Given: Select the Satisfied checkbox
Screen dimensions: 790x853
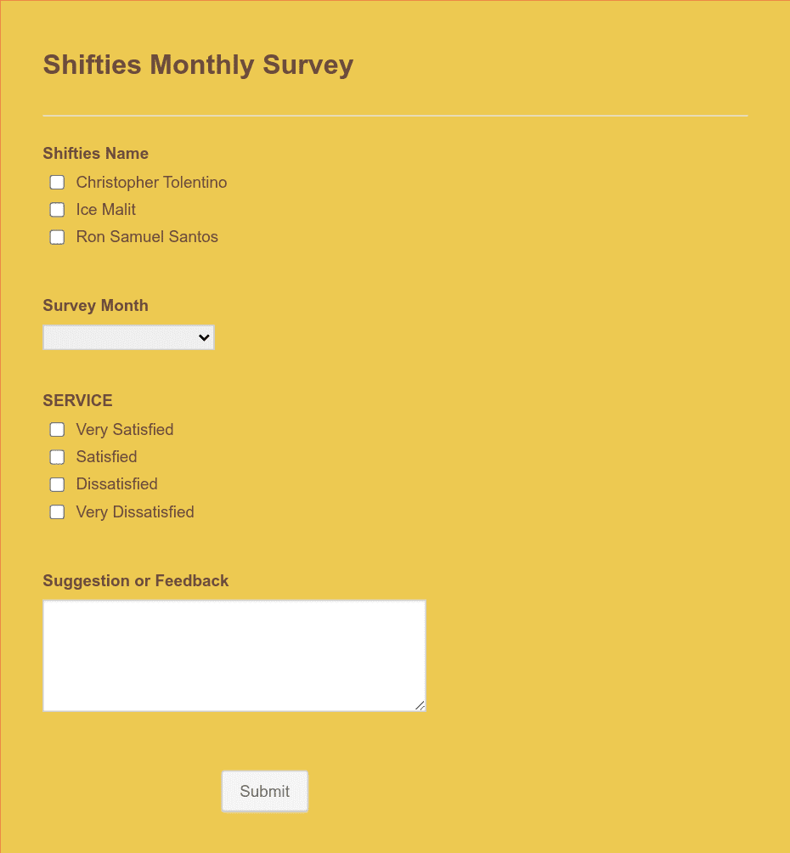Looking at the screenshot, I should (56, 456).
